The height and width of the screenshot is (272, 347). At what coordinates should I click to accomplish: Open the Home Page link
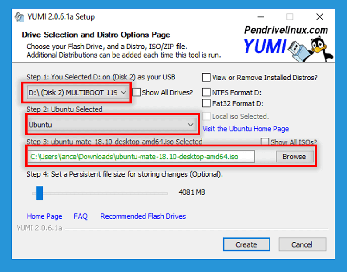[x=44, y=216]
